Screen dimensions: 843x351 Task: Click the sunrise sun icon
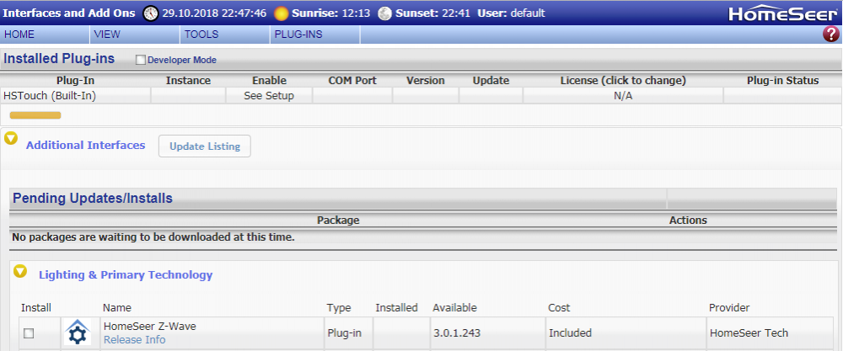[281, 13]
